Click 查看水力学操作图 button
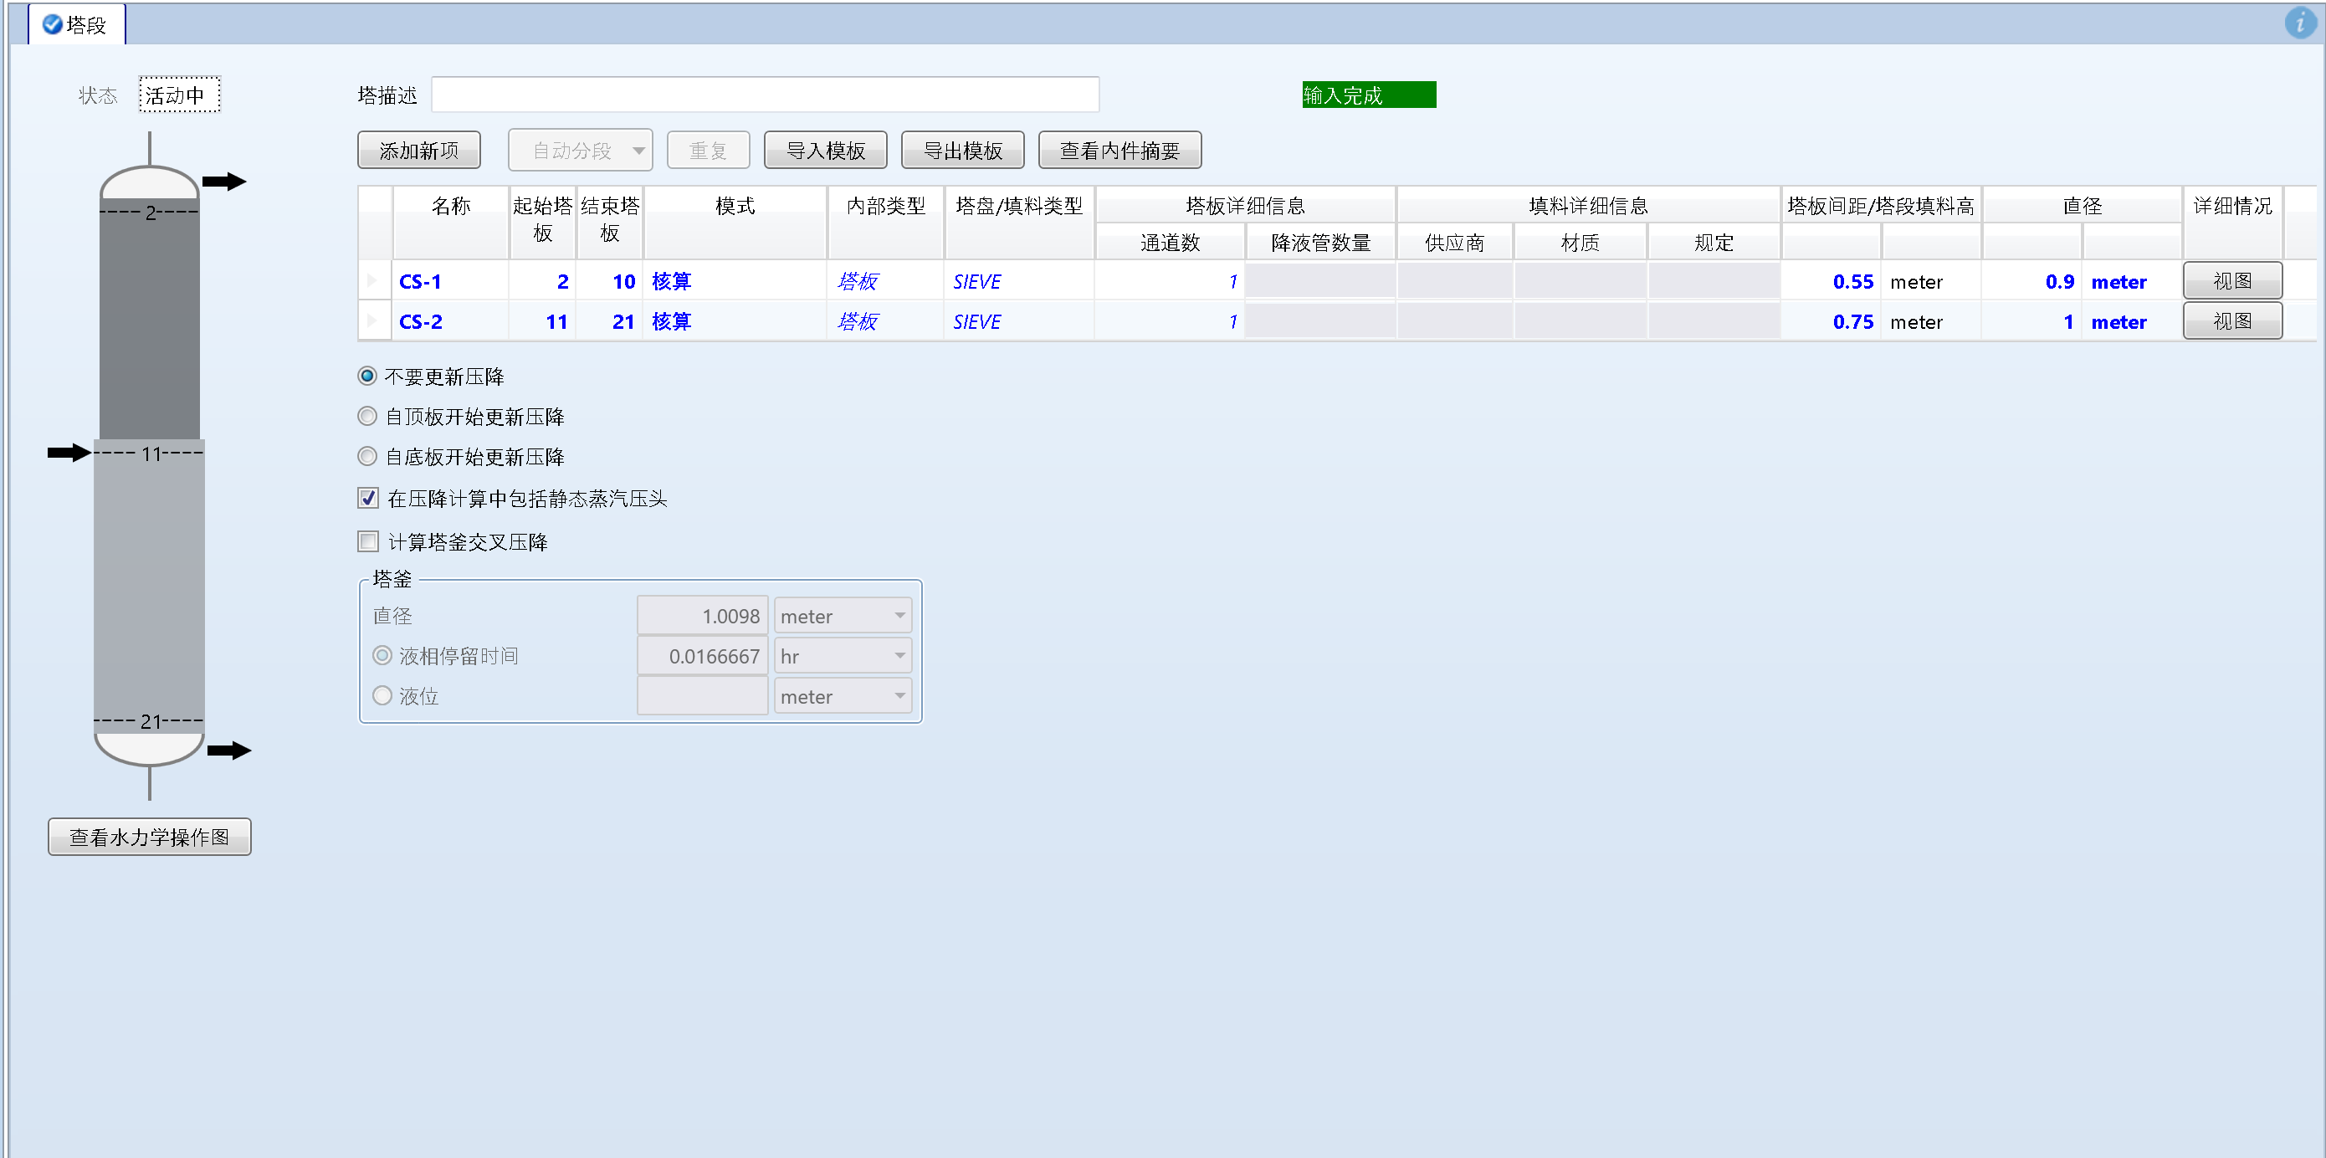This screenshot has width=2326, height=1158. tap(149, 837)
